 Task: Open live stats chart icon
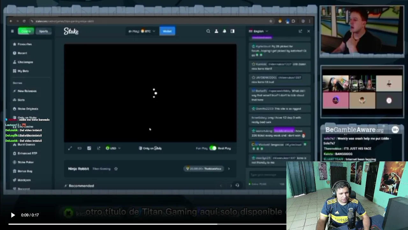pyautogui.click(x=89, y=148)
